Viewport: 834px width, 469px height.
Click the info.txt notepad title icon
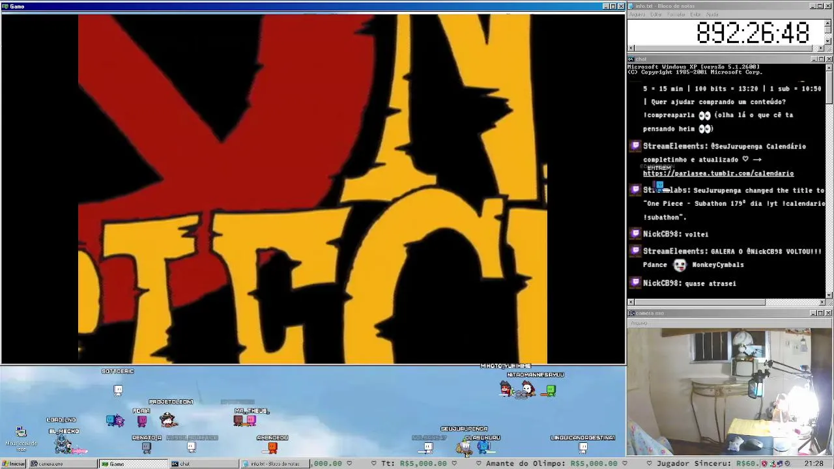pos(631,6)
